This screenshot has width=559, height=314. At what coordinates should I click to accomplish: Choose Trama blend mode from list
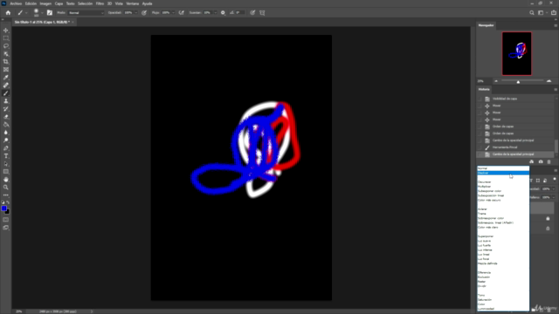[x=503, y=214]
